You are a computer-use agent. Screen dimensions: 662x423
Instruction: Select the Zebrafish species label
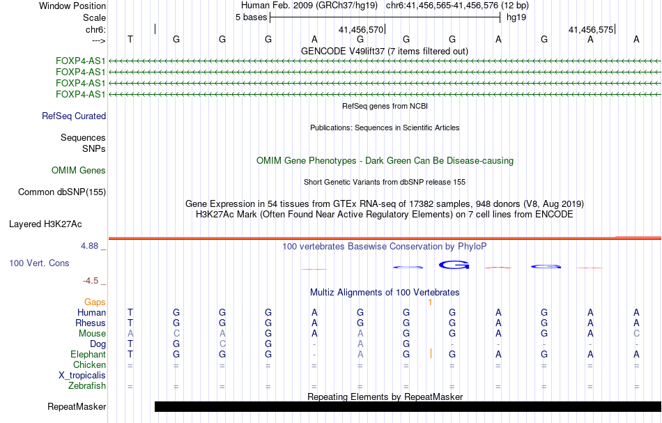click(x=87, y=385)
